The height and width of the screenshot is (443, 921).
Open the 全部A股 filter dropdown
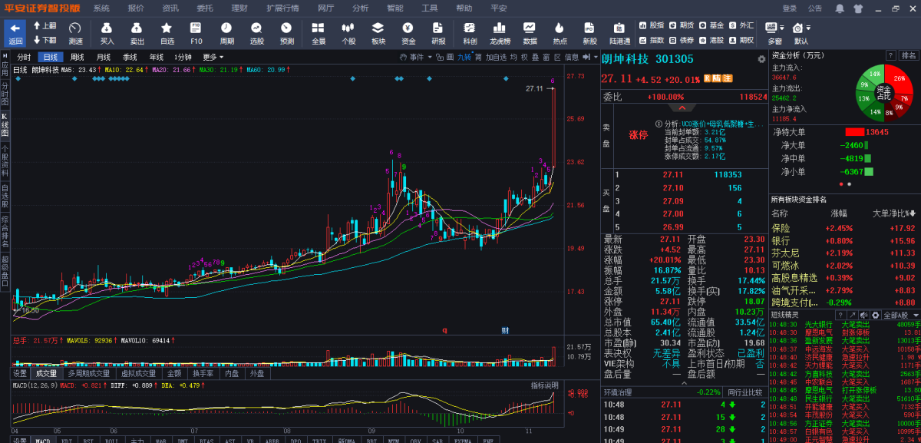click(x=900, y=315)
